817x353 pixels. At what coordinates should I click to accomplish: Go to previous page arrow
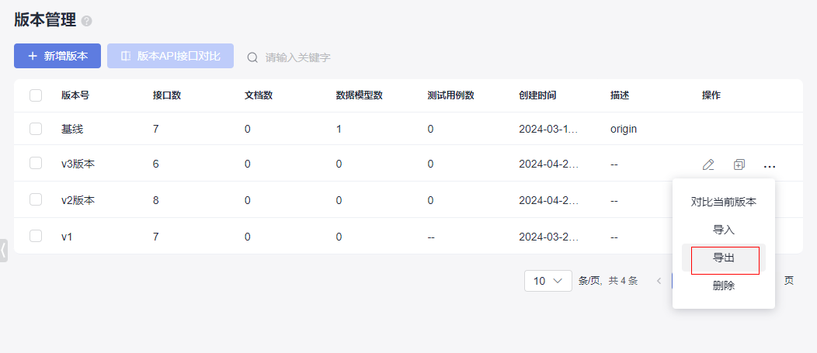pyautogui.click(x=659, y=281)
